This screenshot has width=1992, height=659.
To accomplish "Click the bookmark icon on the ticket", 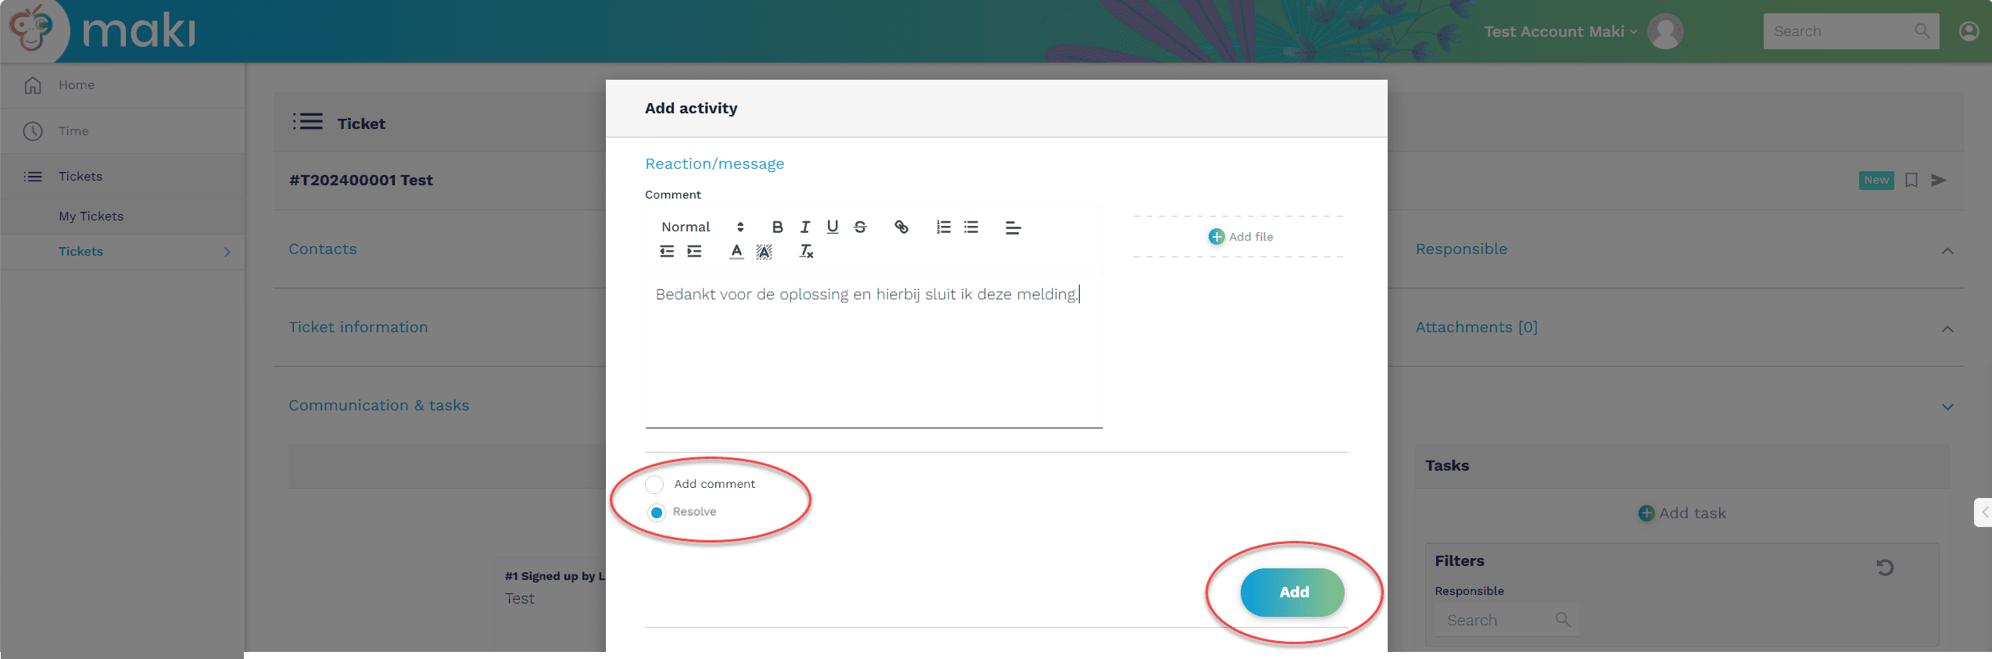I will point(1911,181).
